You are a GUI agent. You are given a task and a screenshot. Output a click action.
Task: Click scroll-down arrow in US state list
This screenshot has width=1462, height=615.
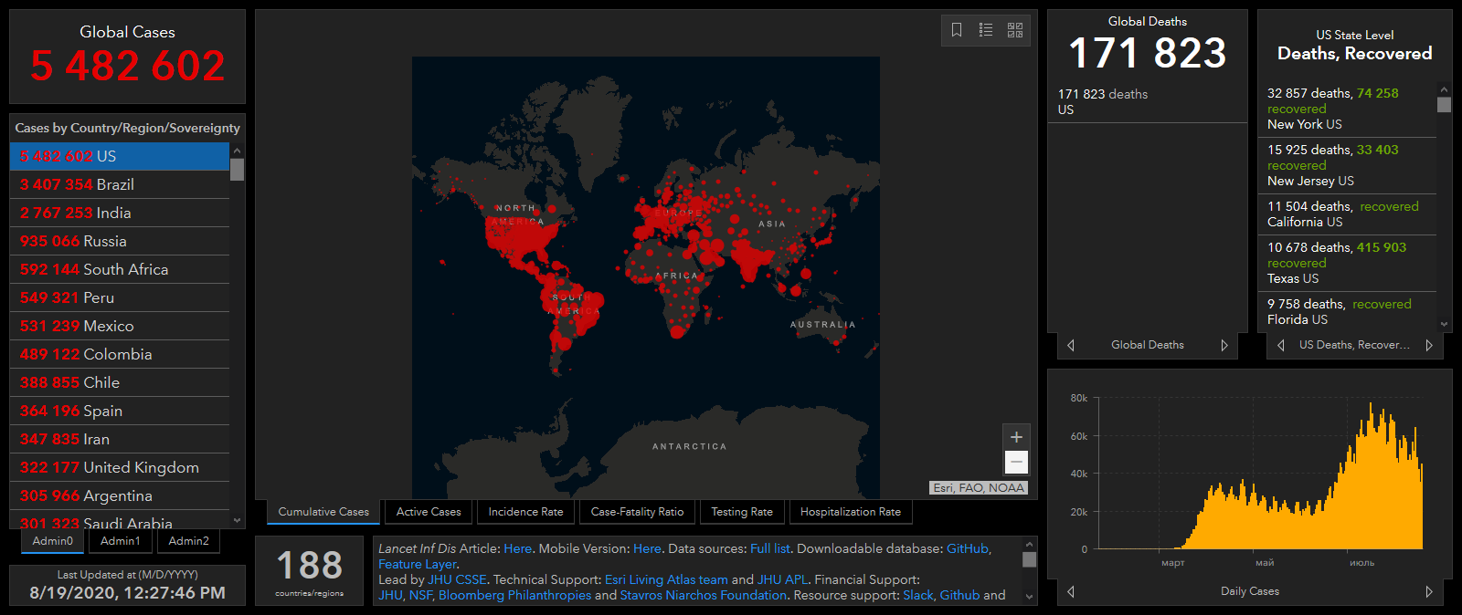point(1444,324)
